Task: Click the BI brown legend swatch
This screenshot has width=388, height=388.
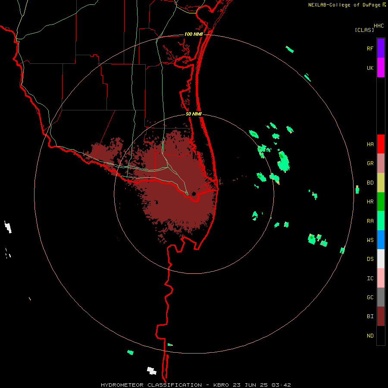Action: (x=381, y=316)
